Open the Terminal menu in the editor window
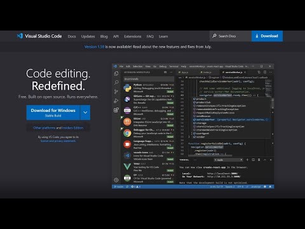Viewport: 305px width, 229px height. [173, 66]
